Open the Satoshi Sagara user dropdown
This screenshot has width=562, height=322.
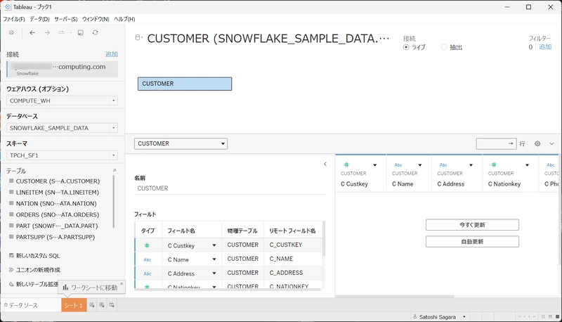(x=464, y=317)
